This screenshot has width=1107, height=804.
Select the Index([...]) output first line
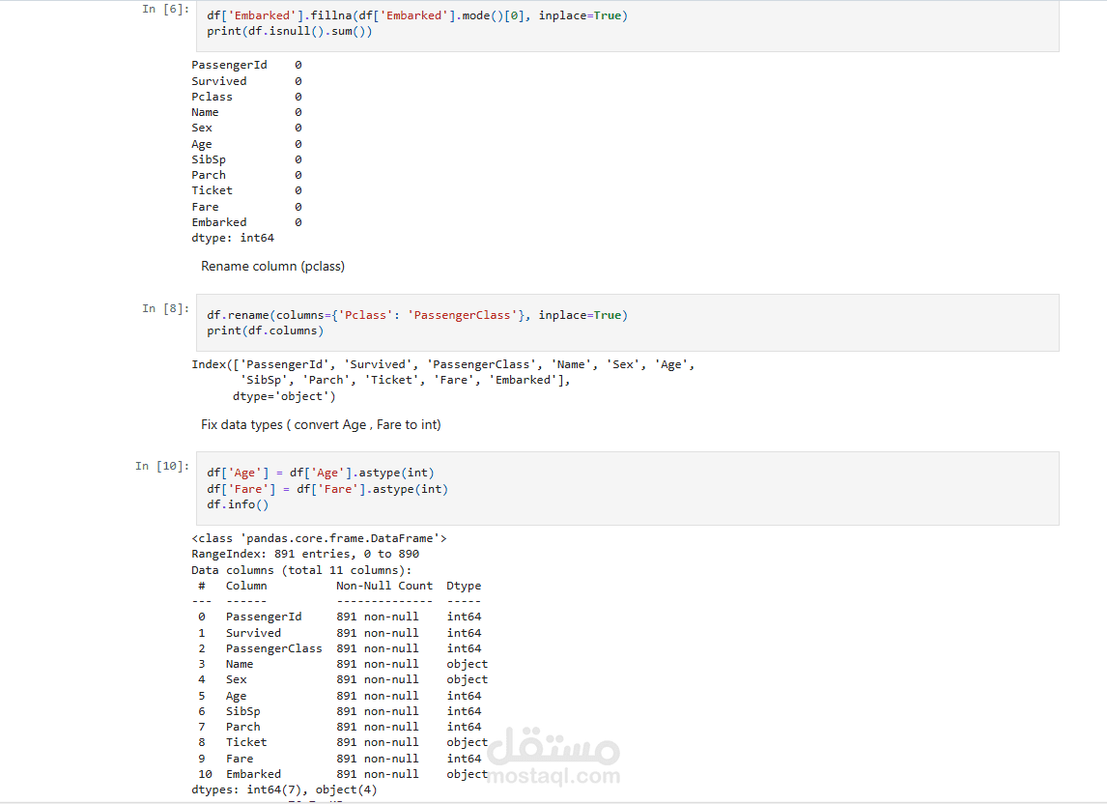[x=442, y=364]
